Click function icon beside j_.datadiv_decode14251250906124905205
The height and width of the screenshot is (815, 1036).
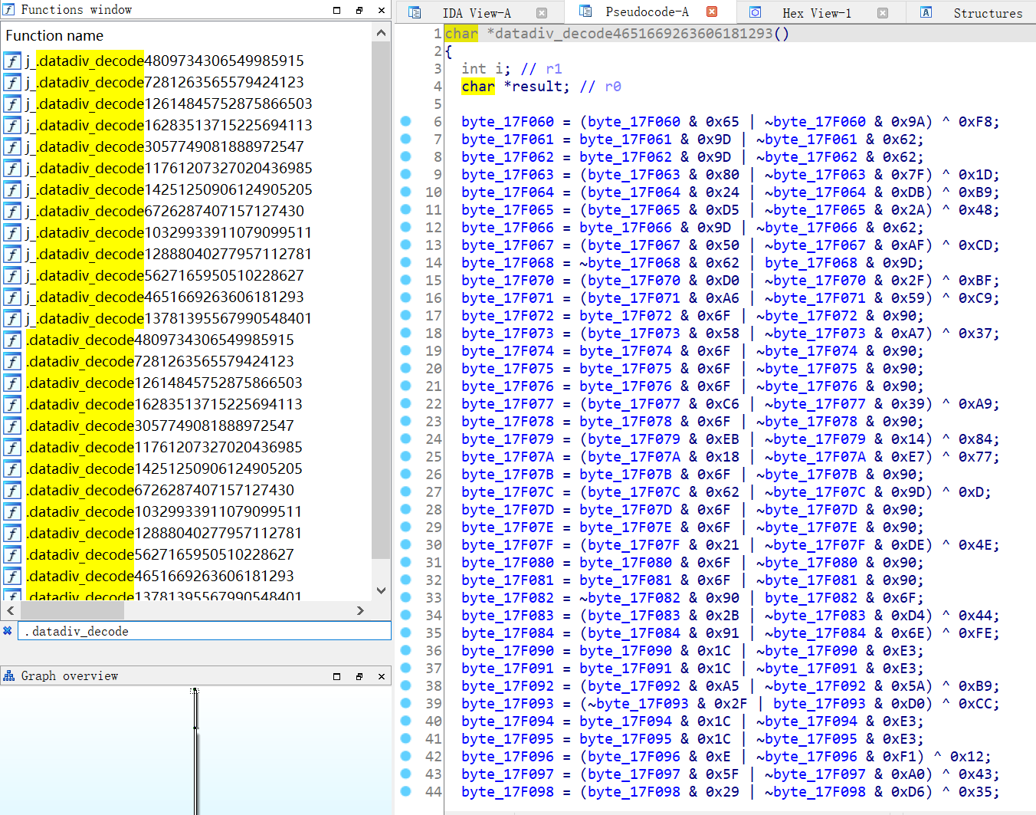pos(12,189)
